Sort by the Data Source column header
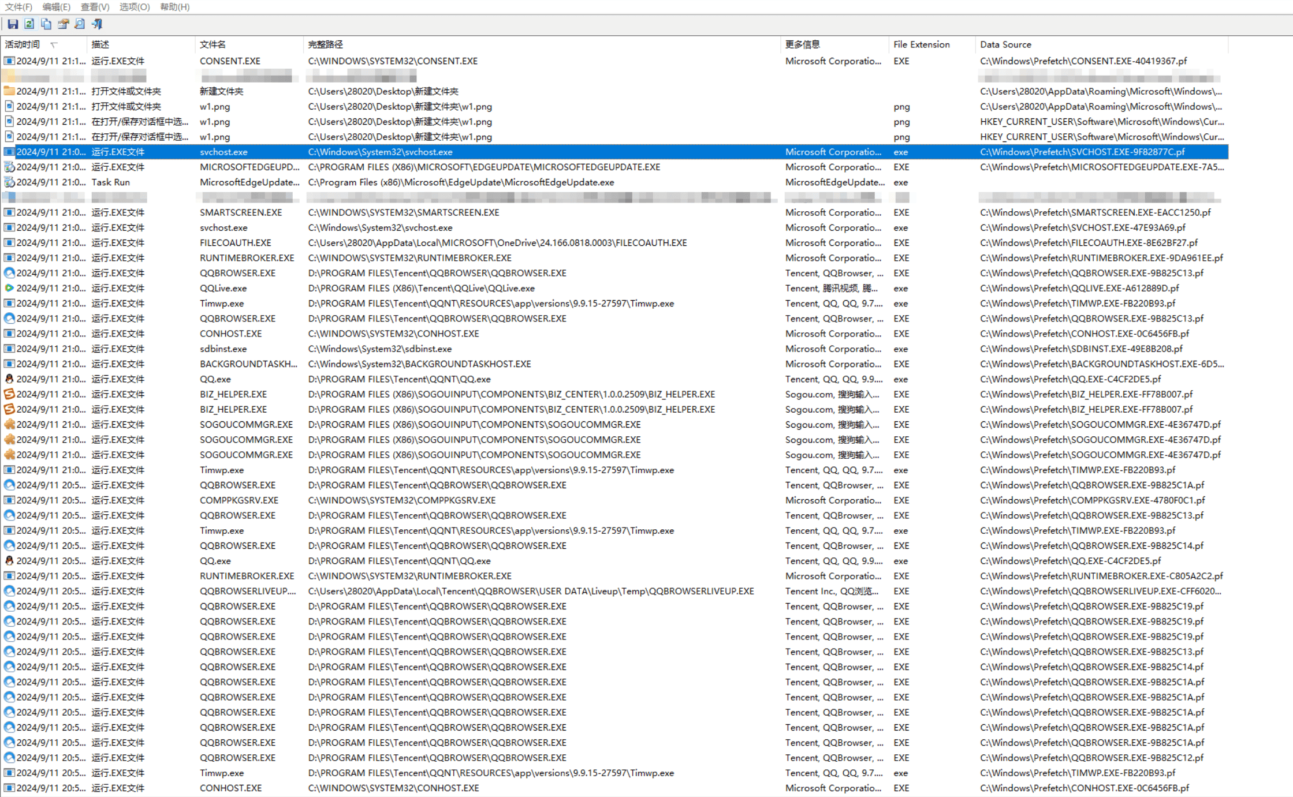The height and width of the screenshot is (797, 1293). pyautogui.click(x=1101, y=44)
